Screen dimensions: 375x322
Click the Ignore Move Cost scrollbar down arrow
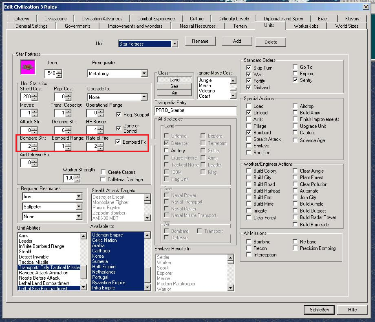click(233, 96)
